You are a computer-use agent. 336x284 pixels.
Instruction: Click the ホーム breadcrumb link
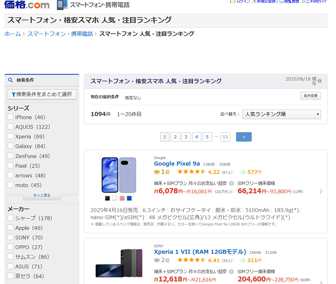12,34
